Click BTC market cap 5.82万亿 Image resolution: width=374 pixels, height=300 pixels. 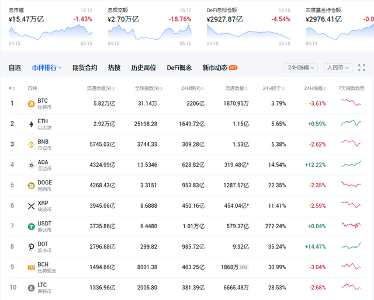click(x=104, y=104)
